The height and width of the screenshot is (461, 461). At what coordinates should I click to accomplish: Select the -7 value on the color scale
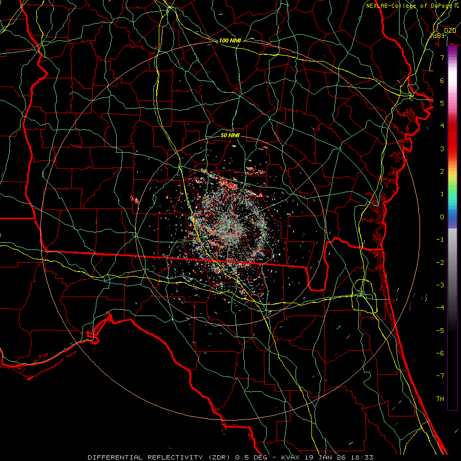tap(440, 376)
